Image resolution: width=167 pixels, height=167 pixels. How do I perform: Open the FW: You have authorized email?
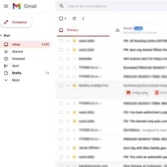pos(145,112)
